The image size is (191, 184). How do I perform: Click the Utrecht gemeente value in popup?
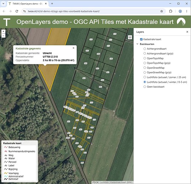pos(47,53)
